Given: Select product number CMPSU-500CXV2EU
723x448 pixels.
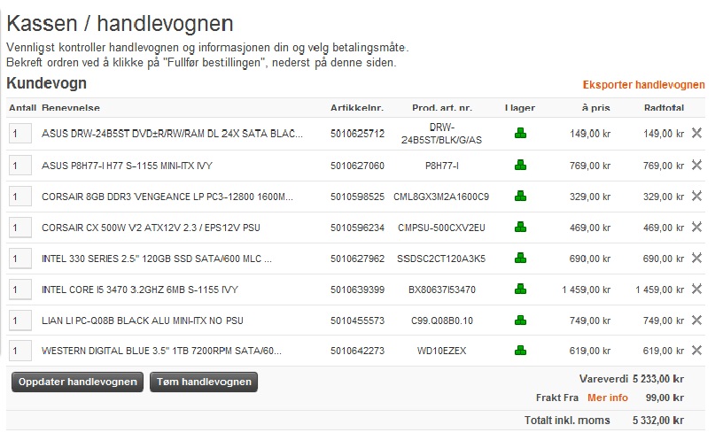Looking at the screenshot, I should [x=441, y=228].
